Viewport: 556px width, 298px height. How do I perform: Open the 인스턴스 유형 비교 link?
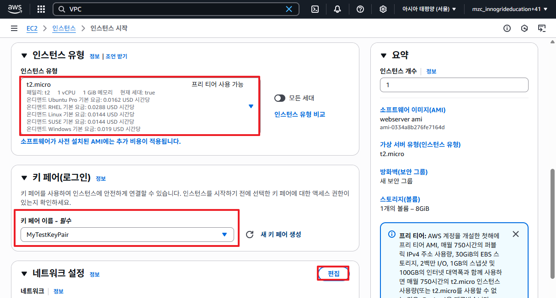click(x=299, y=115)
